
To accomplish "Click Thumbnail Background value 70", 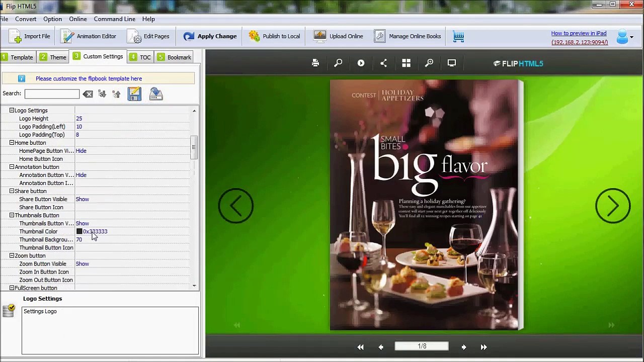I will coord(79,240).
